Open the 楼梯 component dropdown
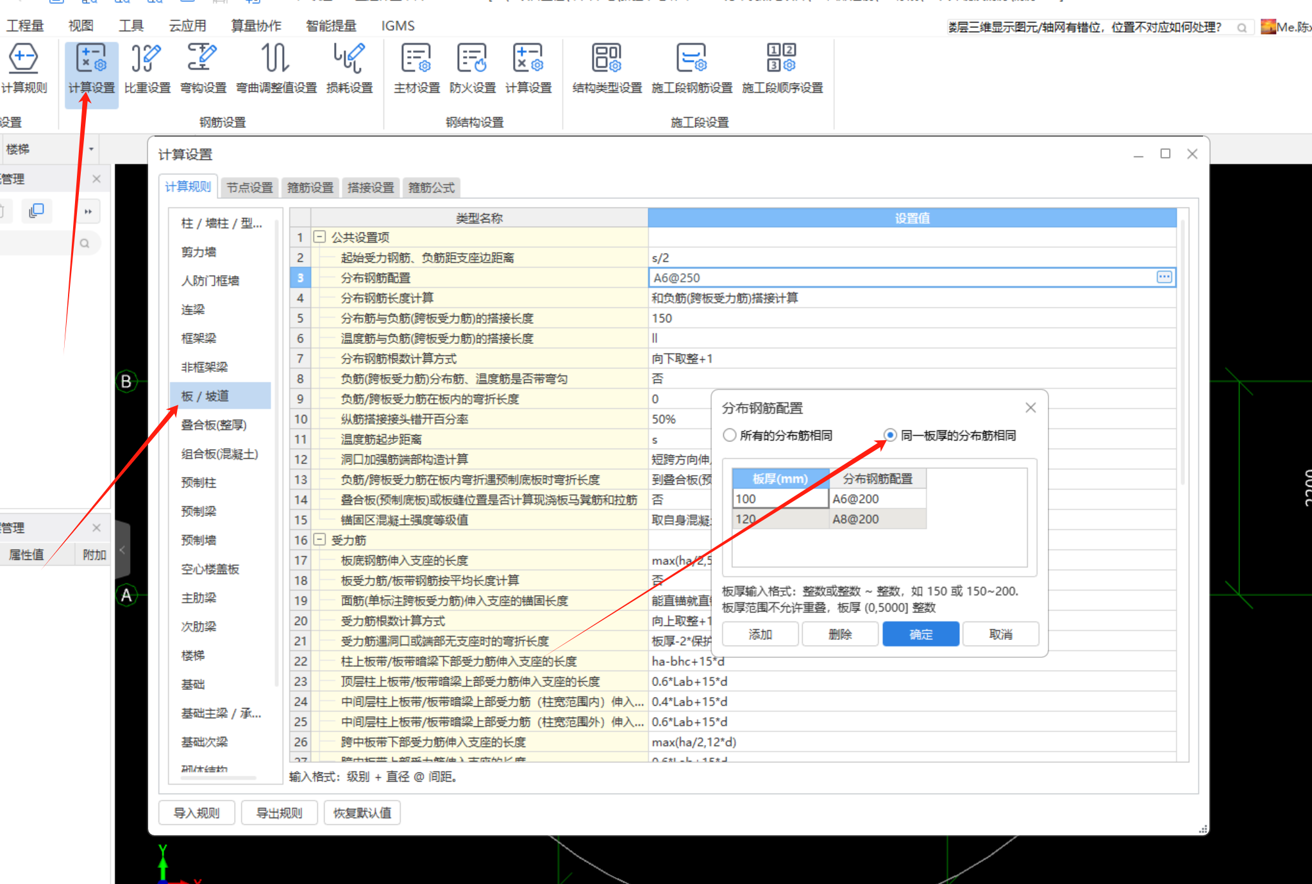Image resolution: width=1312 pixels, height=884 pixels. 91,149
